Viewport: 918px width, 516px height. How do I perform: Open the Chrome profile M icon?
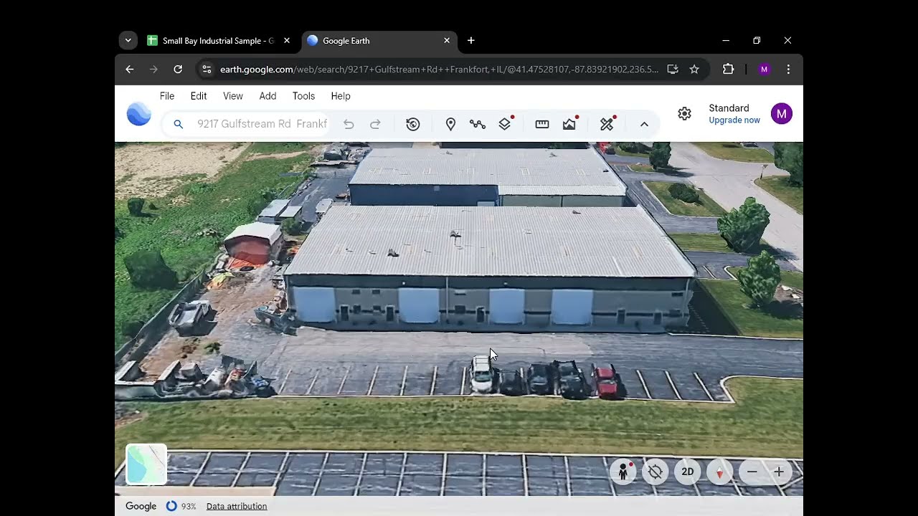(x=764, y=70)
